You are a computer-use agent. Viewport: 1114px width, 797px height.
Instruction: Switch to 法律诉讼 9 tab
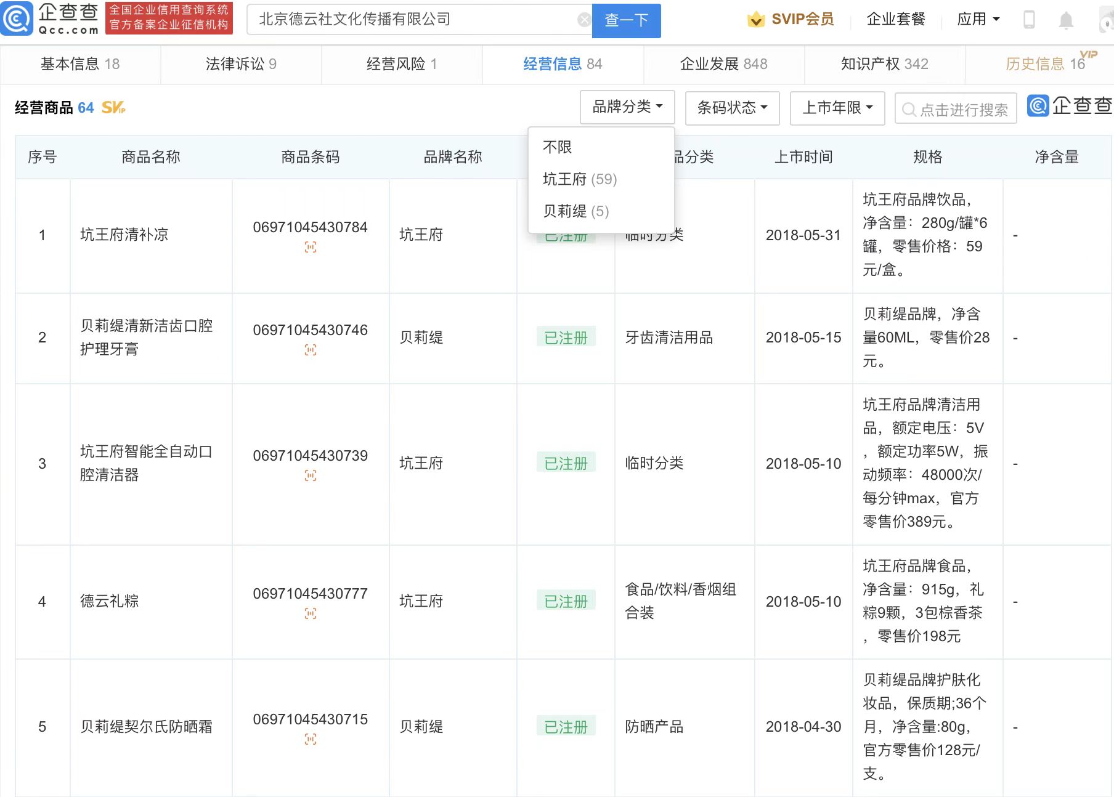click(x=241, y=64)
